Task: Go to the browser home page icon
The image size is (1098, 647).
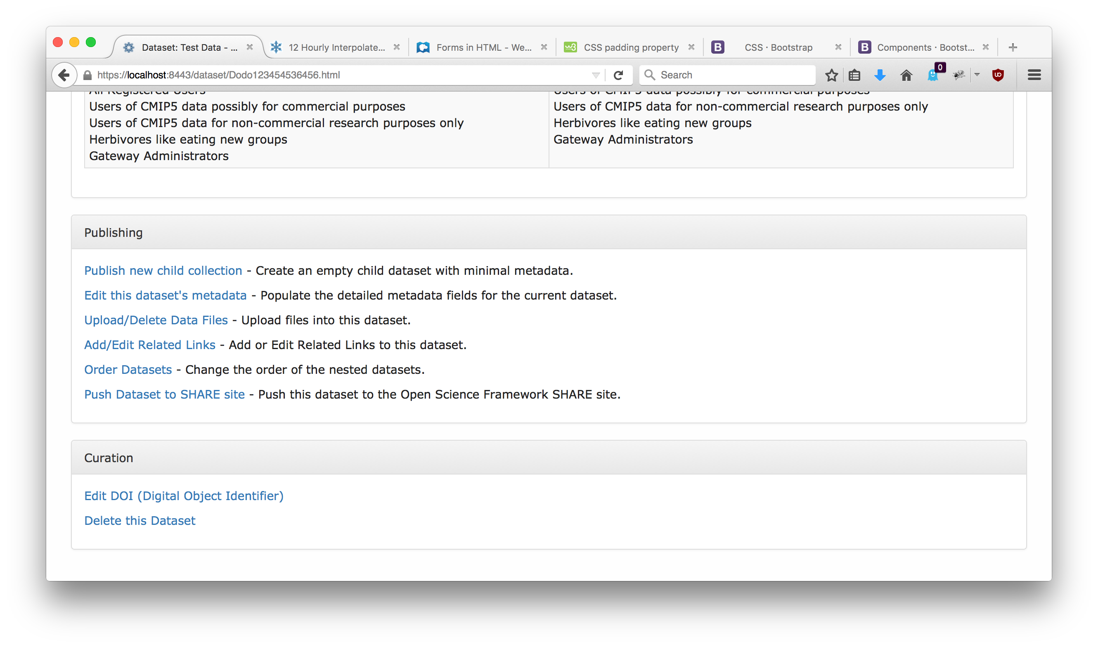Action: coord(906,75)
